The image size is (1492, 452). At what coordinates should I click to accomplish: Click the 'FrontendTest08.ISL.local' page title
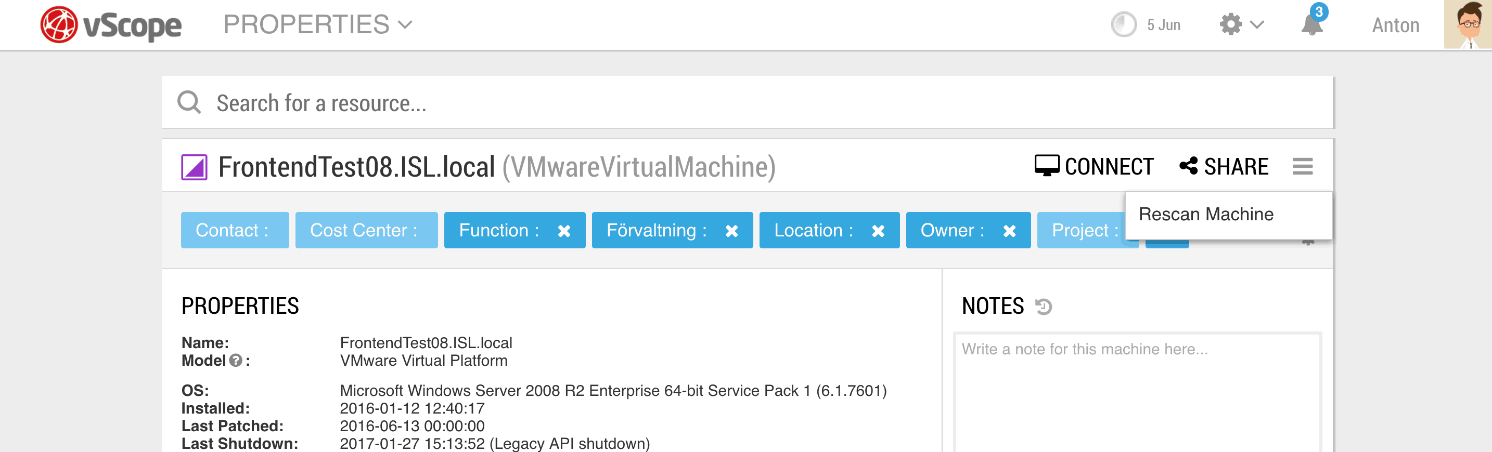(356, 167)
